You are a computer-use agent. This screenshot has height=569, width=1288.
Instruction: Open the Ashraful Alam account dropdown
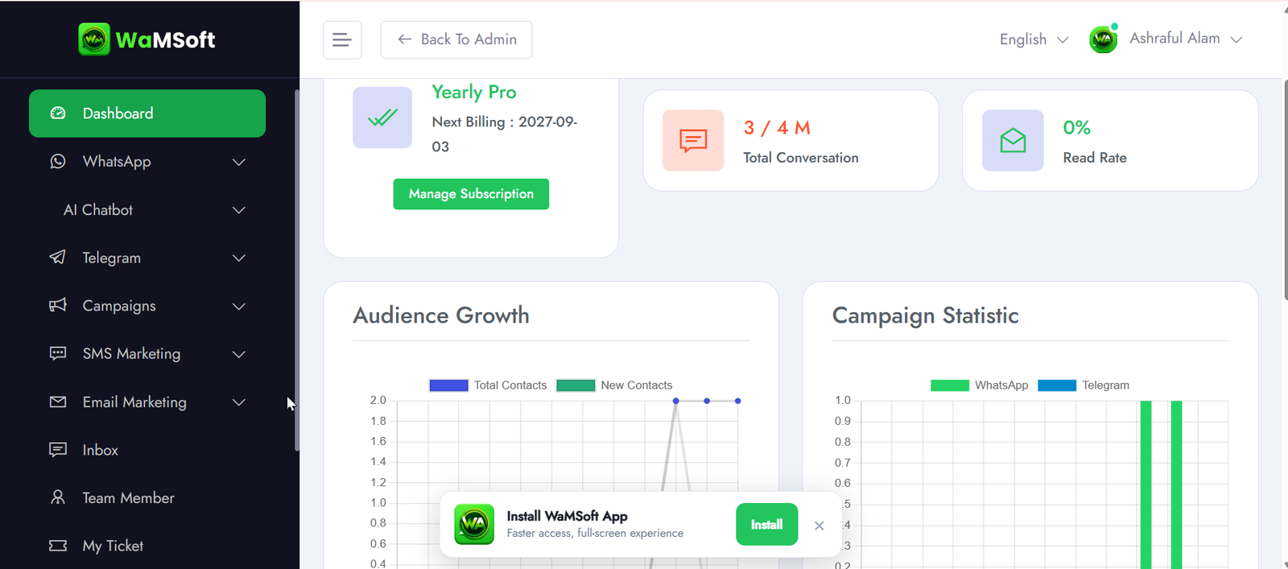(1186, 39)
